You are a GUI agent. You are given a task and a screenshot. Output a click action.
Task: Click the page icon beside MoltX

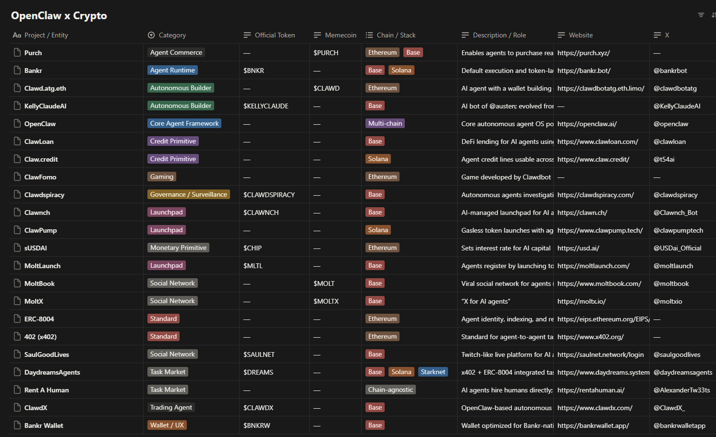17,301
